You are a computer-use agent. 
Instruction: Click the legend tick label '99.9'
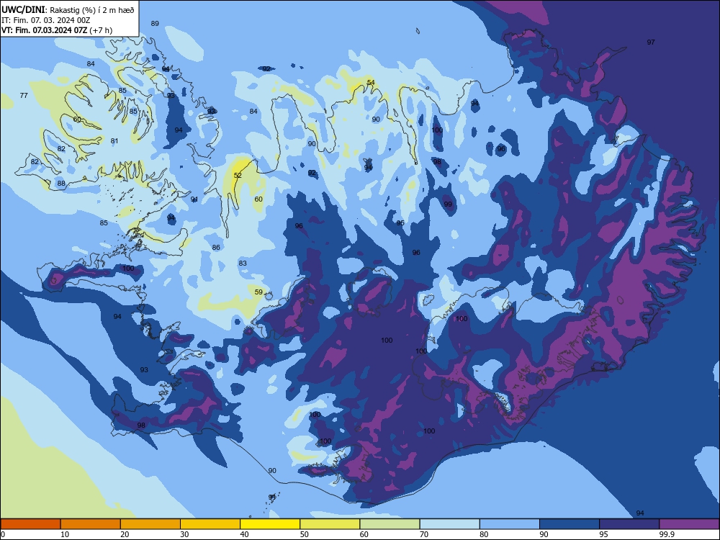click(667, 534)
